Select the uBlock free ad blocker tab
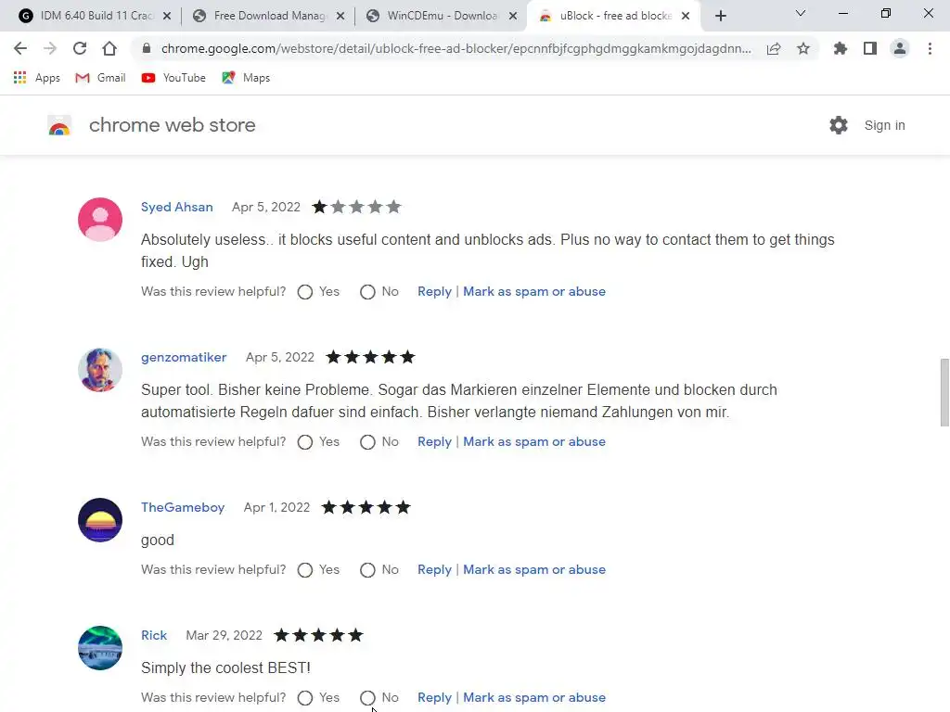 (x=613, y=17)
